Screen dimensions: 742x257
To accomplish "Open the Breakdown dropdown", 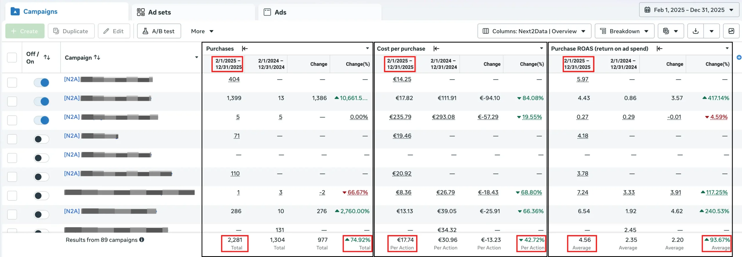I will tap(624, 31).
